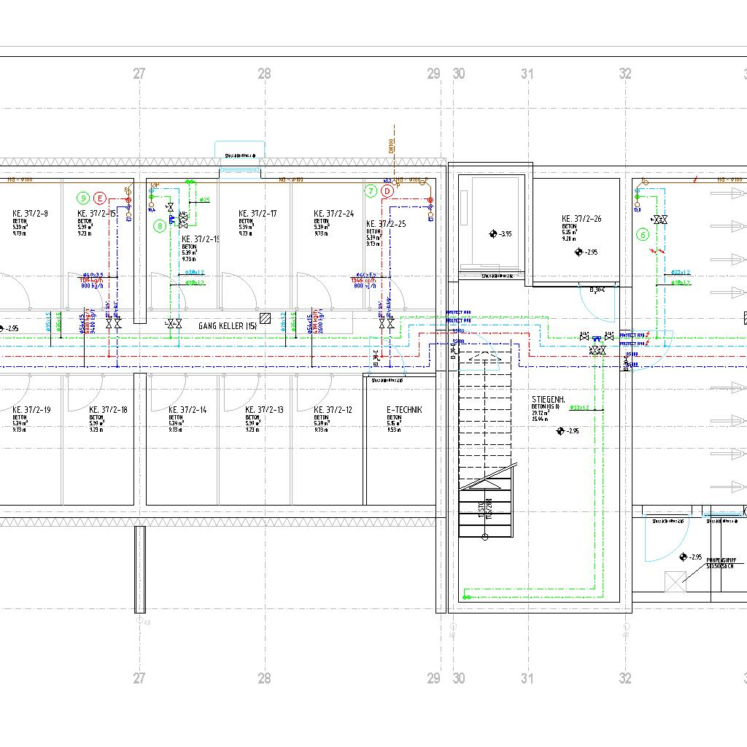Click the KE. 37/2-17 room label

click(x=258, y=214)
